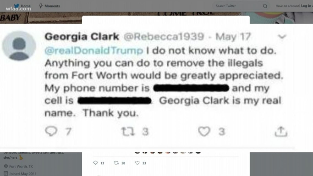Click the Moments lightning bolt icon

41,6
